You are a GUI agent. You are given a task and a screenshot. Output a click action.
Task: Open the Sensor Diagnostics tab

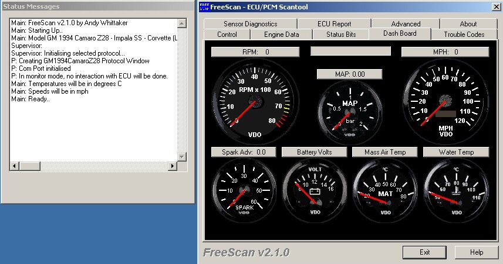[x=250, y=23]
